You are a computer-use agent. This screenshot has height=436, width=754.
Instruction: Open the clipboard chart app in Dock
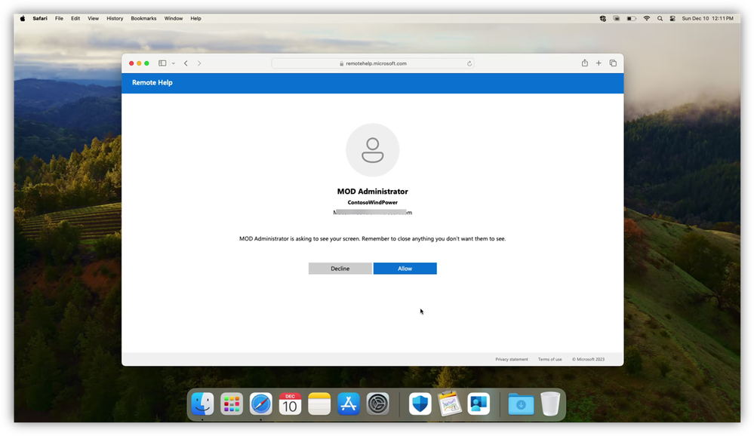(450, 404)
